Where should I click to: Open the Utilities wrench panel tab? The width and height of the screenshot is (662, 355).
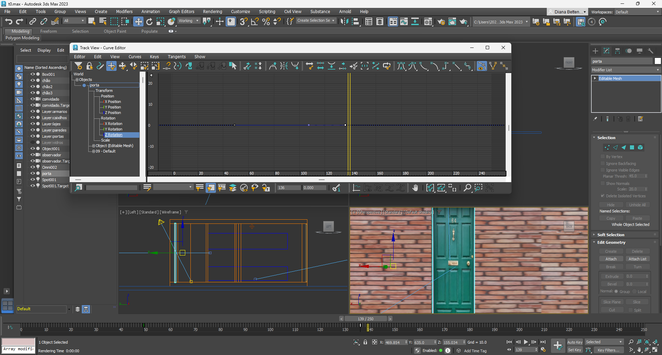pyautogui.click(x=651, y=51)
